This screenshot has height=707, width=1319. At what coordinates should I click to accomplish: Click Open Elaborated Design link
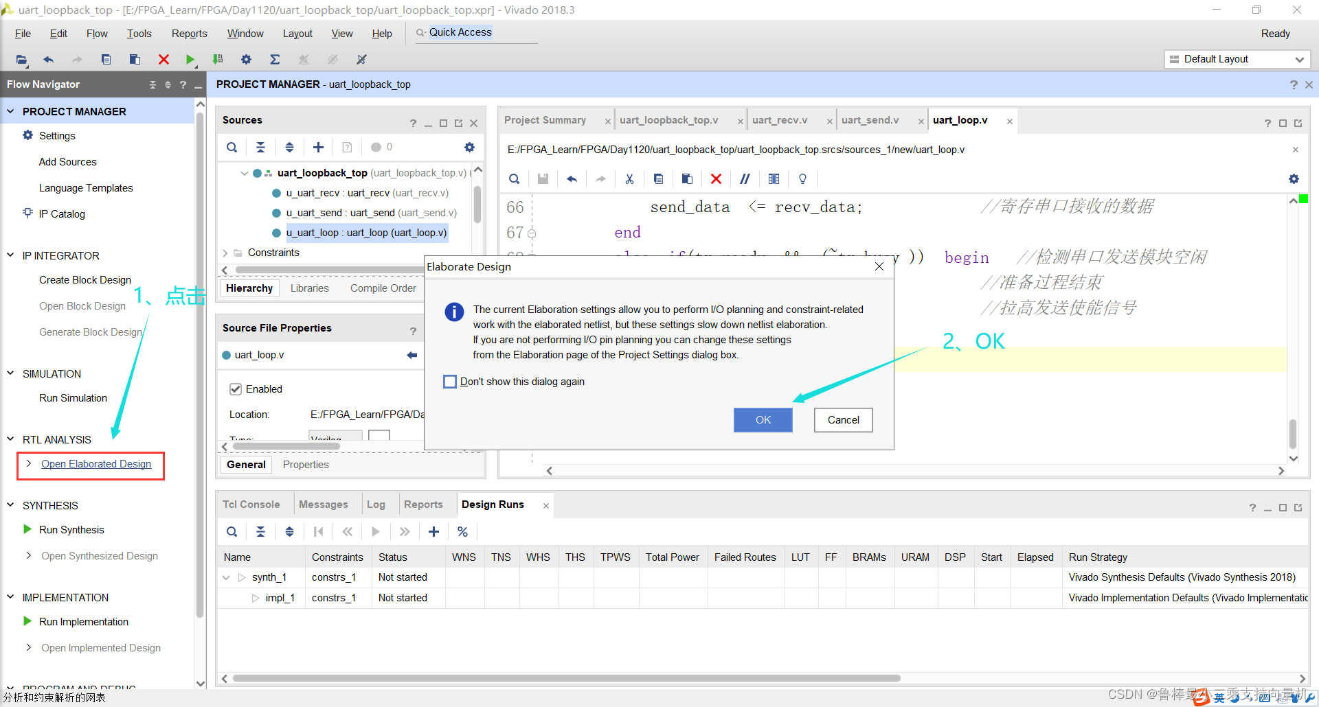click(96, 464)
